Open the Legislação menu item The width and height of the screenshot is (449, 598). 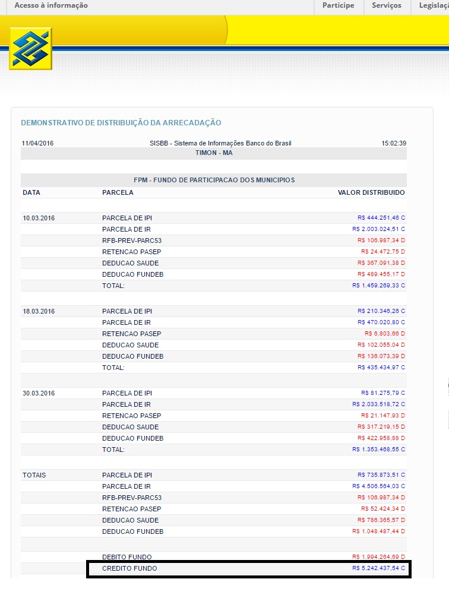(433, 5)
